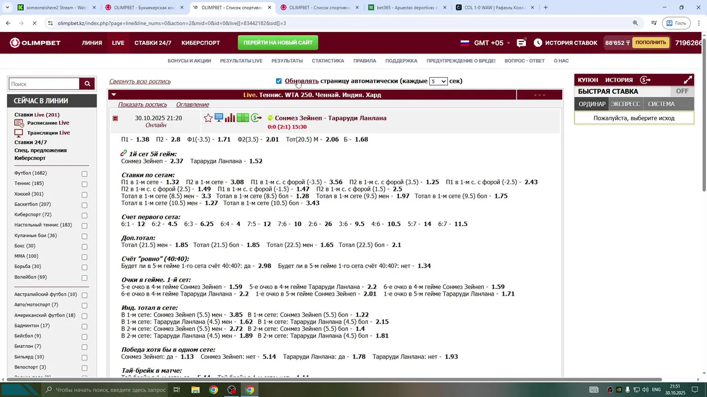
Task: Select first set score 6:3 odds 6.25
Action: [x=207, y=224]
